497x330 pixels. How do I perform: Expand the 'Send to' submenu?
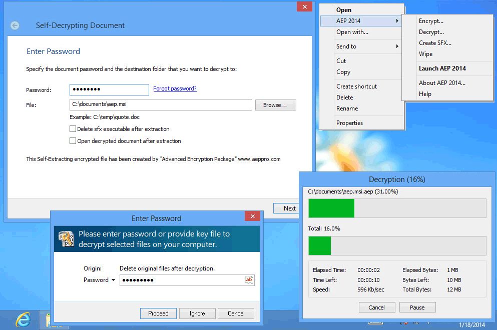point(368,46)
